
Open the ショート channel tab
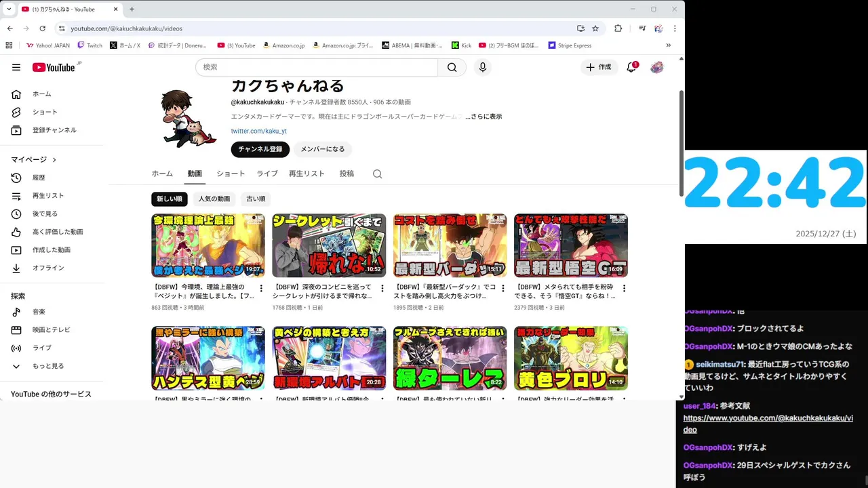tap(231, 174)
